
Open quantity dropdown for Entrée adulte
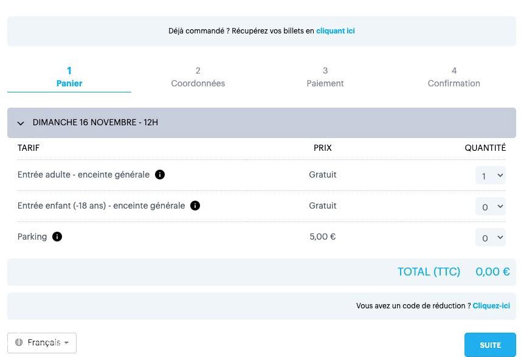click(490, 175)
